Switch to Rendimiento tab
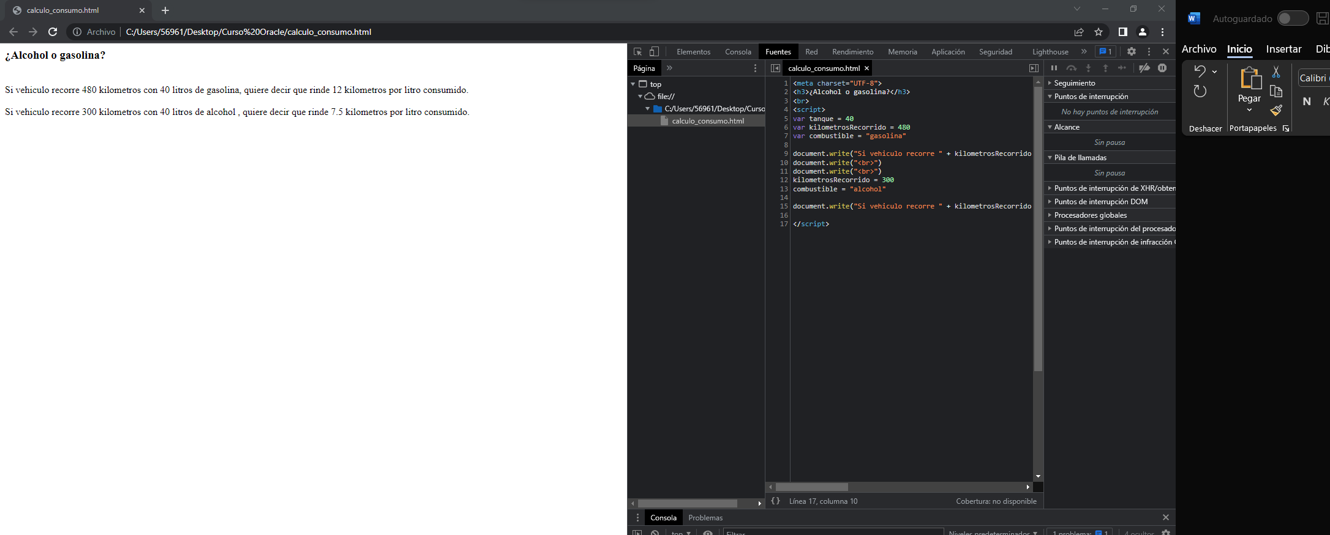 click(852, 52)
